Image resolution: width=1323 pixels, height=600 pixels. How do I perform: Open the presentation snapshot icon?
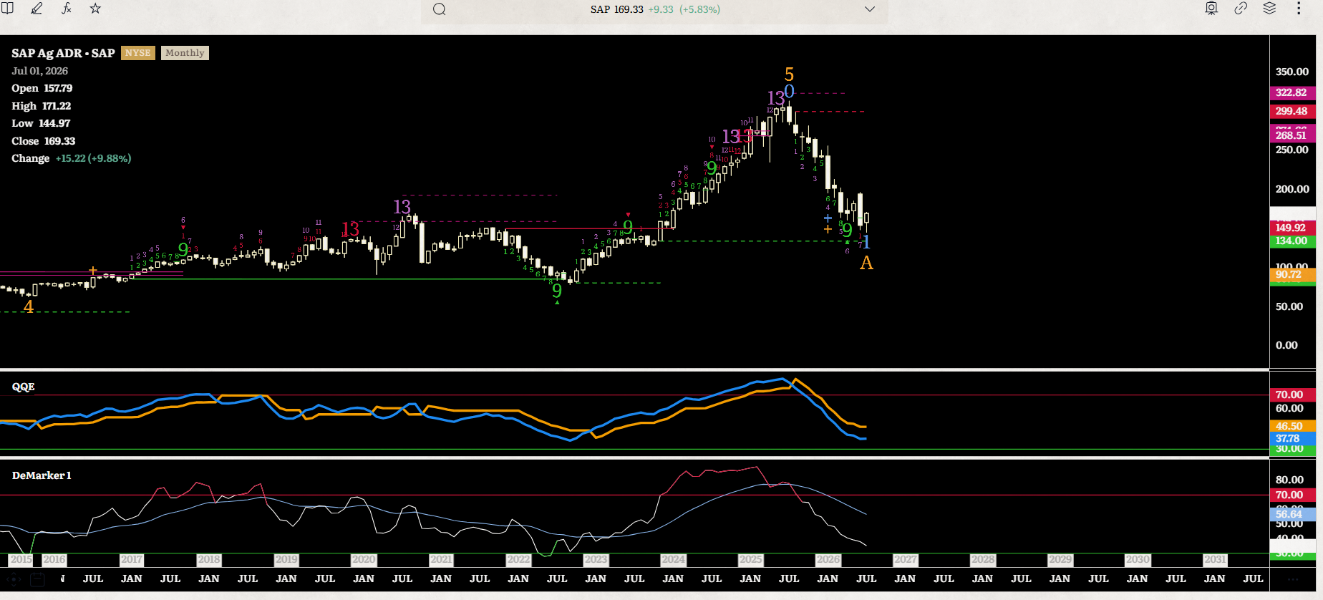coord(1211,9)
